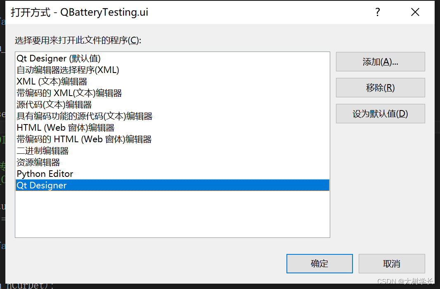Choose 具有编码功能的源代码(文本)编辑器 entry
The height and width of the screenshot is (289, 440).
pyautogui.click(x=84, y=116)
